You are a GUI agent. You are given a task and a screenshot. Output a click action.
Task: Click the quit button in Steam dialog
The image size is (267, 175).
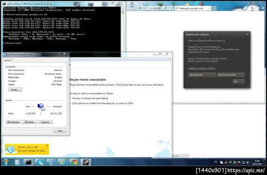click(239, 82)
